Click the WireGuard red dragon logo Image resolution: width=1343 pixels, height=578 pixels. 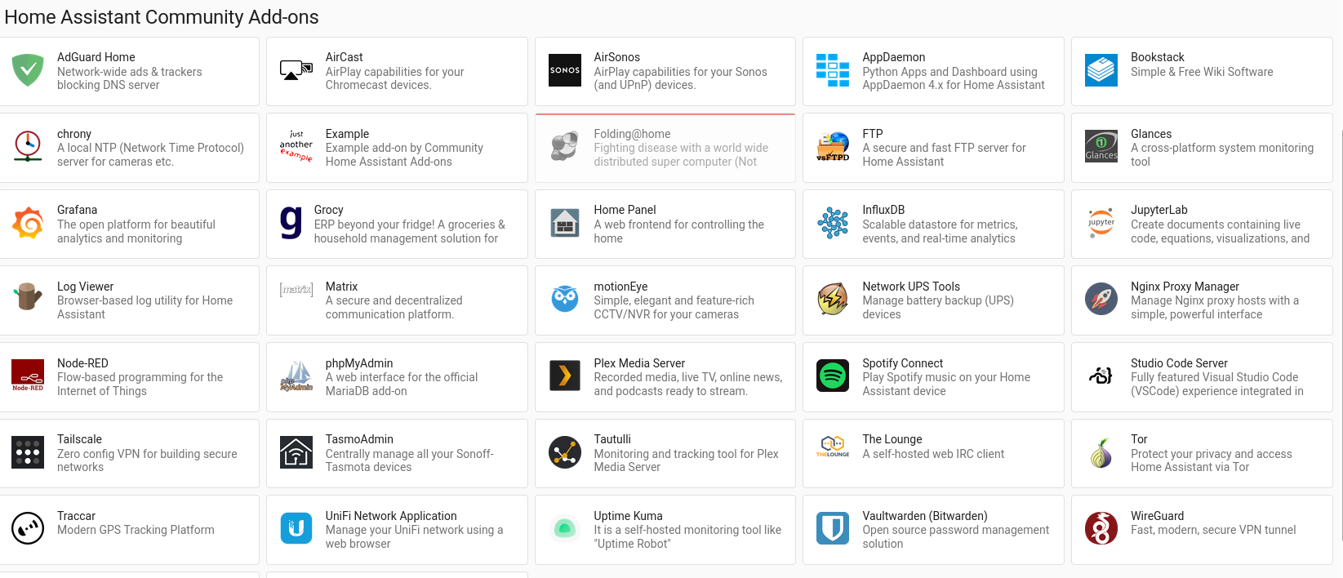1101,529
